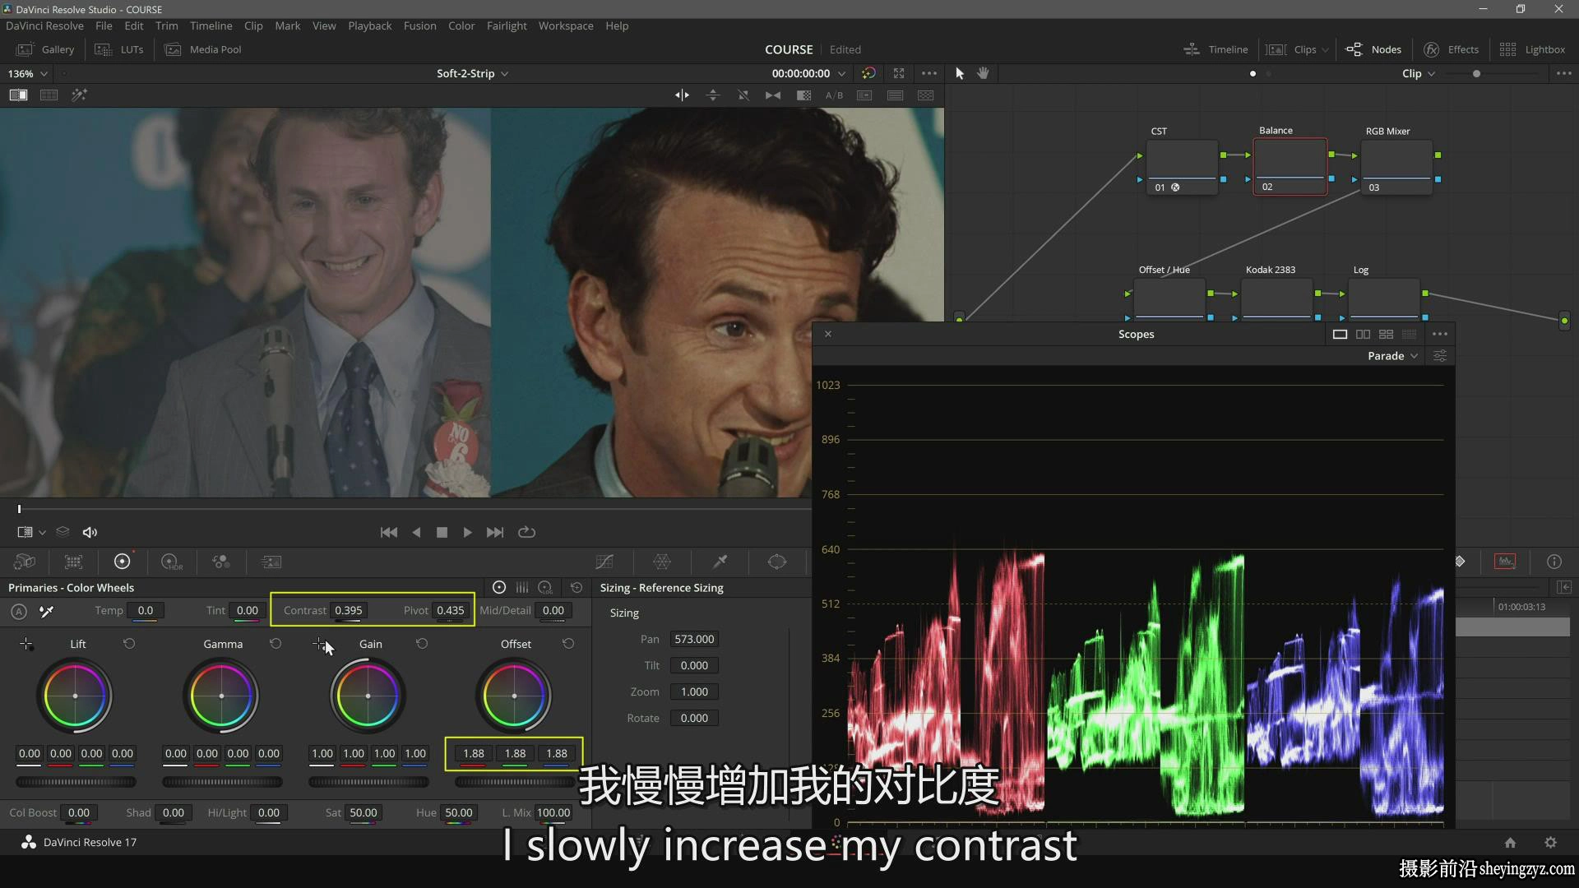Open the scope settings icon
The width and height of the screenshot is (1579, 888).
(1440, 356)
